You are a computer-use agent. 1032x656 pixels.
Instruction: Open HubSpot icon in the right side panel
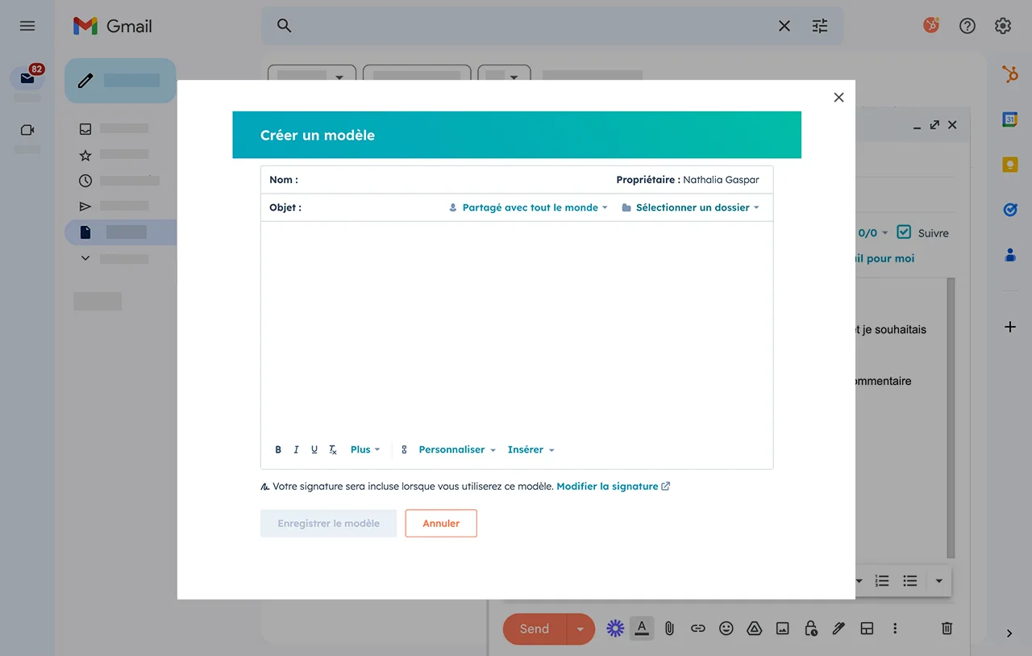click(1009, 75)
